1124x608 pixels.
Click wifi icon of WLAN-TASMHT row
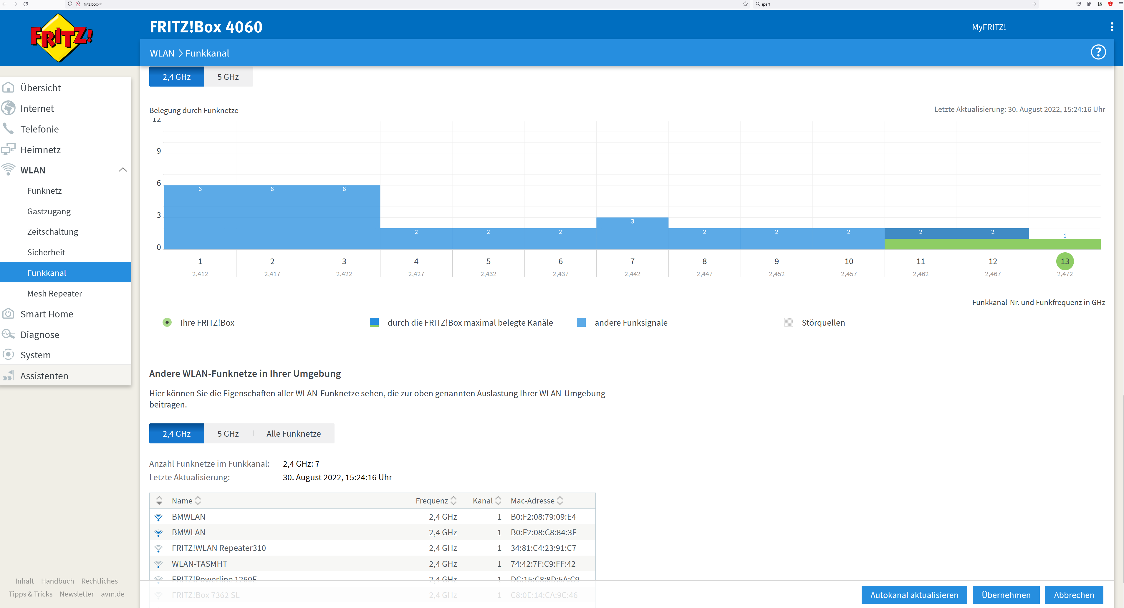pos(158,564)
